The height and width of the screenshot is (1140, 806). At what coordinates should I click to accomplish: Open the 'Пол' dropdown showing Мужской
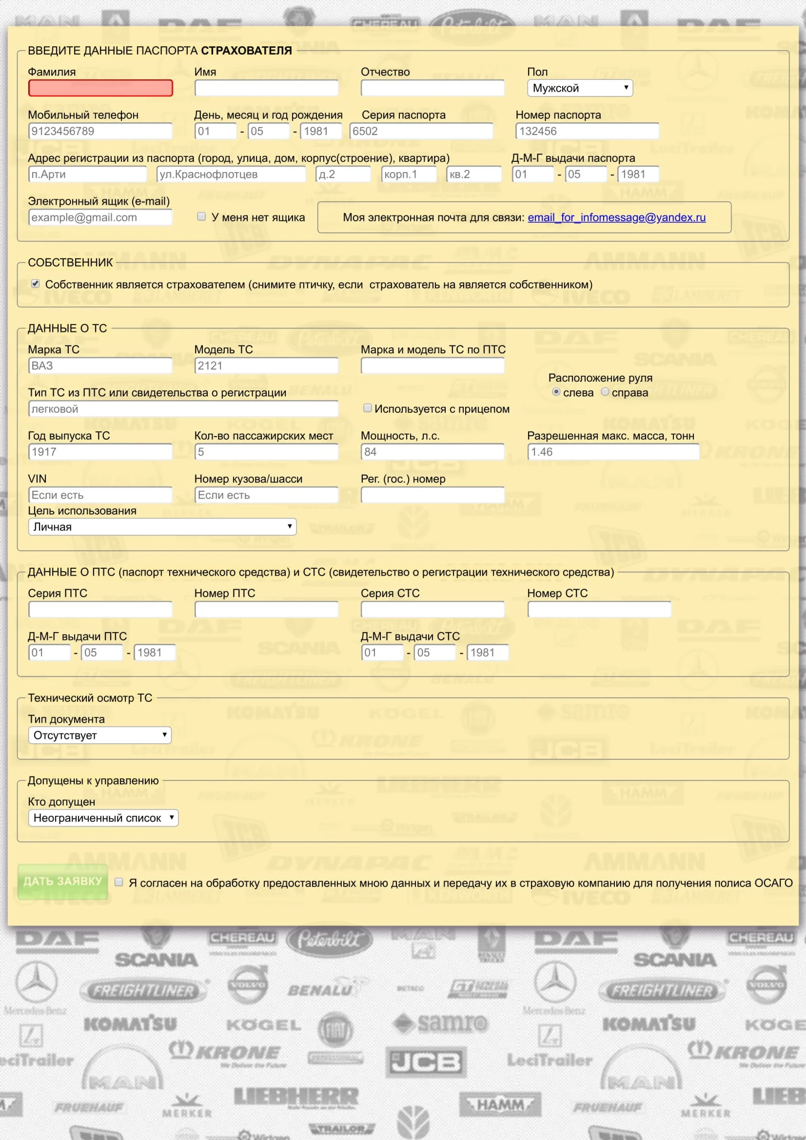click(580, 88)
